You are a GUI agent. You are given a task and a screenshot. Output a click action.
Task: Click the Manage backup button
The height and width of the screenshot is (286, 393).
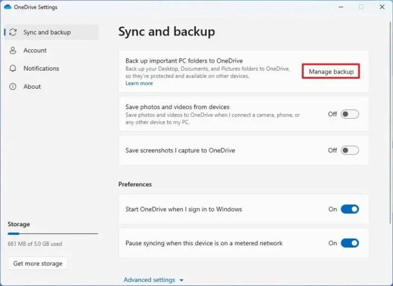[x=331, y=72]
